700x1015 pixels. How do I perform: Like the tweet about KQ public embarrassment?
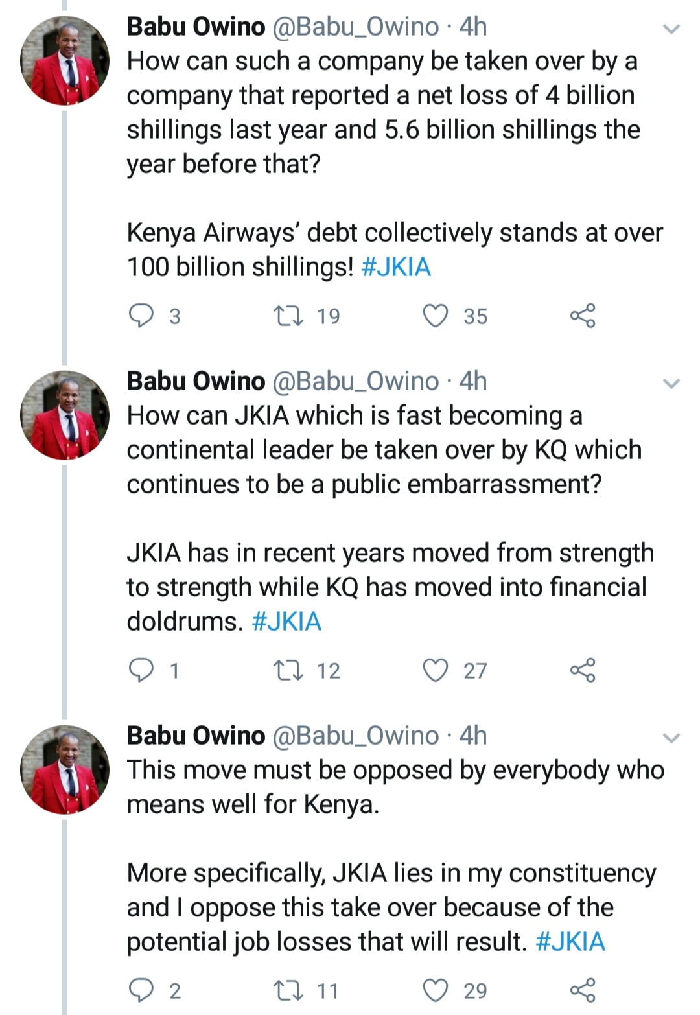(436, 670)
